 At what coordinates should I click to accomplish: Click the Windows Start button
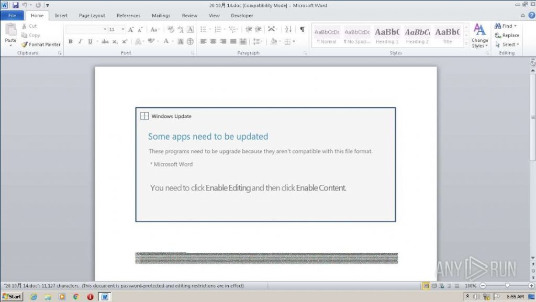coord(12,297)
